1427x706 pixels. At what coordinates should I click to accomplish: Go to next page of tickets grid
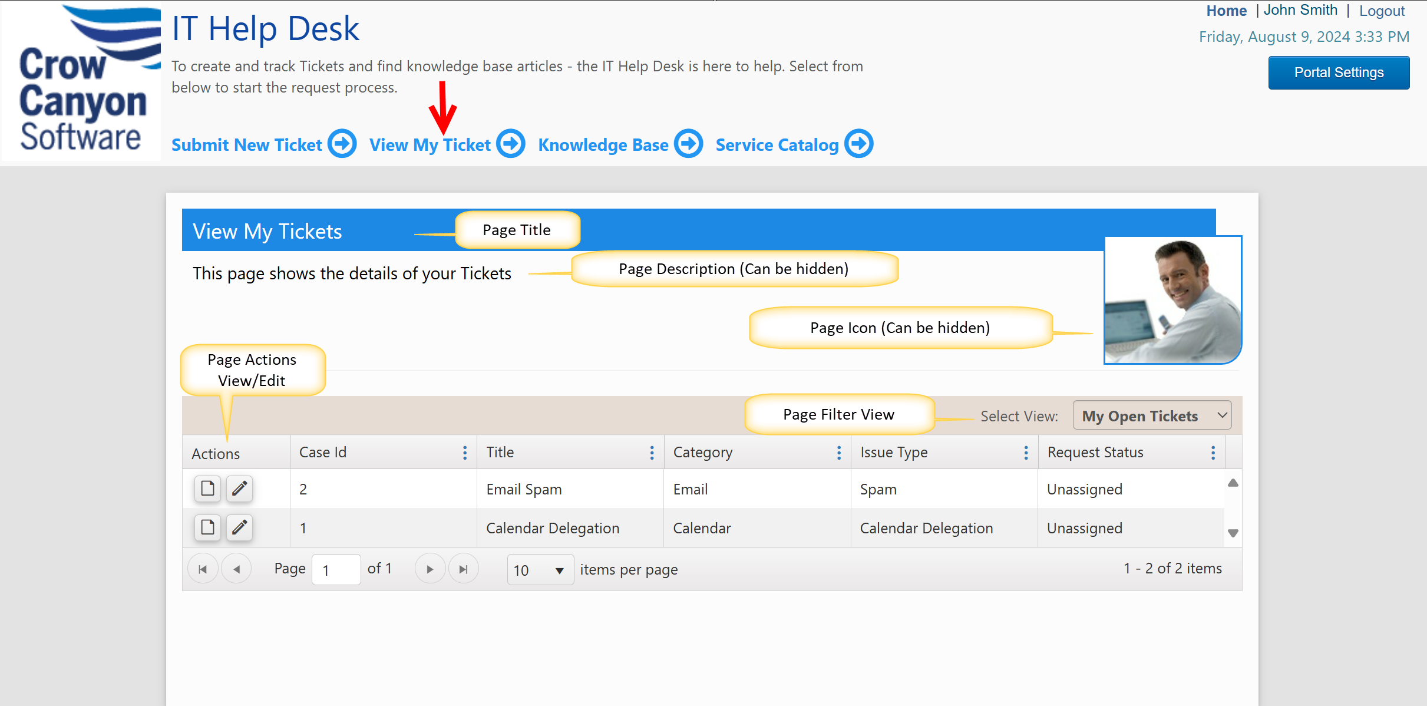pyautogui.click(x=430, y=569)
